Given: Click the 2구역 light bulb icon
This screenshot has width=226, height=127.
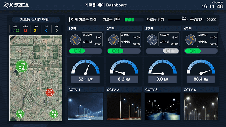Looking at the screenshot, I should click(x=114, y=40).
